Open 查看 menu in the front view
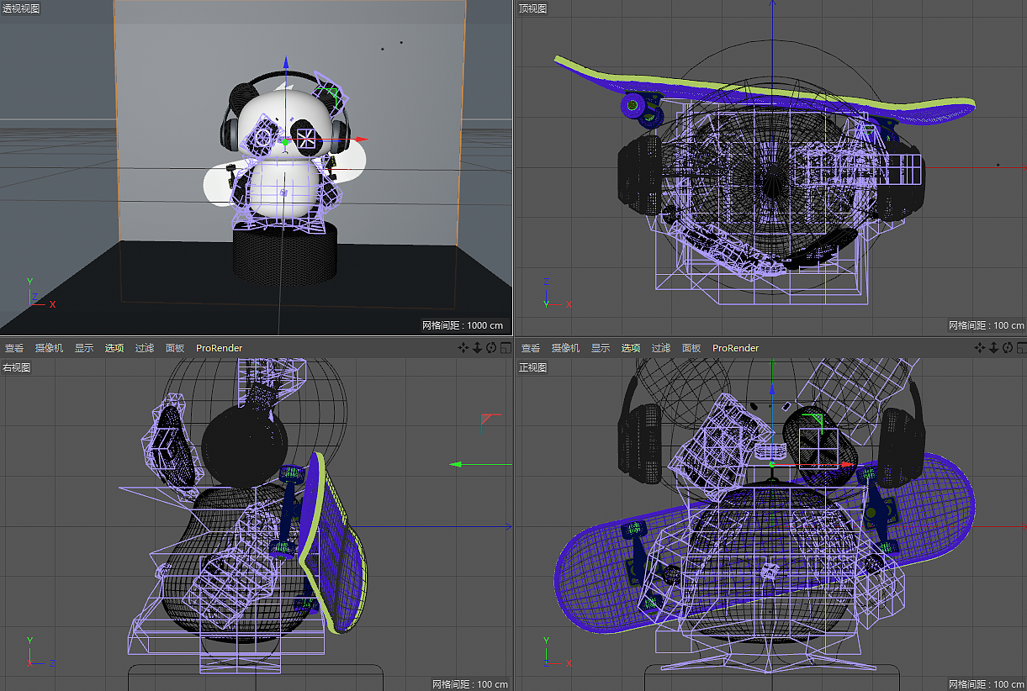This screenshot has height=691, width=1027. coord(531,348)
